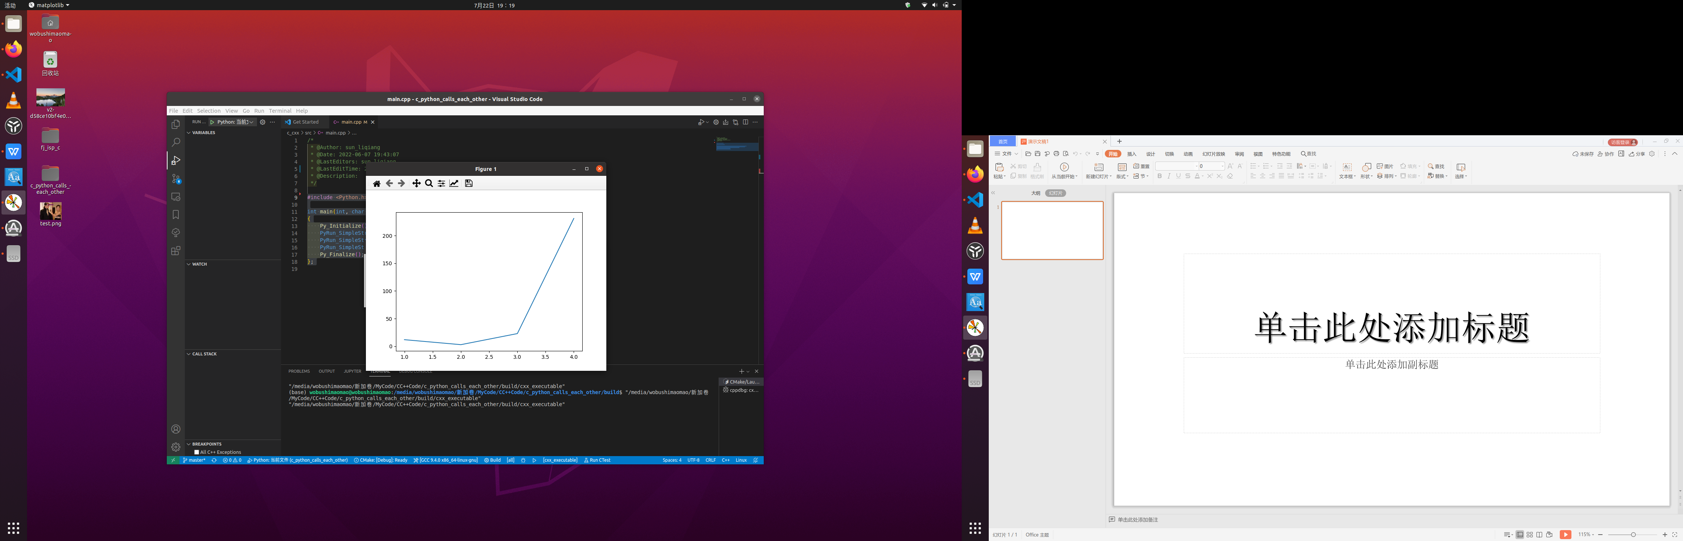Select the Pan tool in Figure 1

(x=416, y=184)
